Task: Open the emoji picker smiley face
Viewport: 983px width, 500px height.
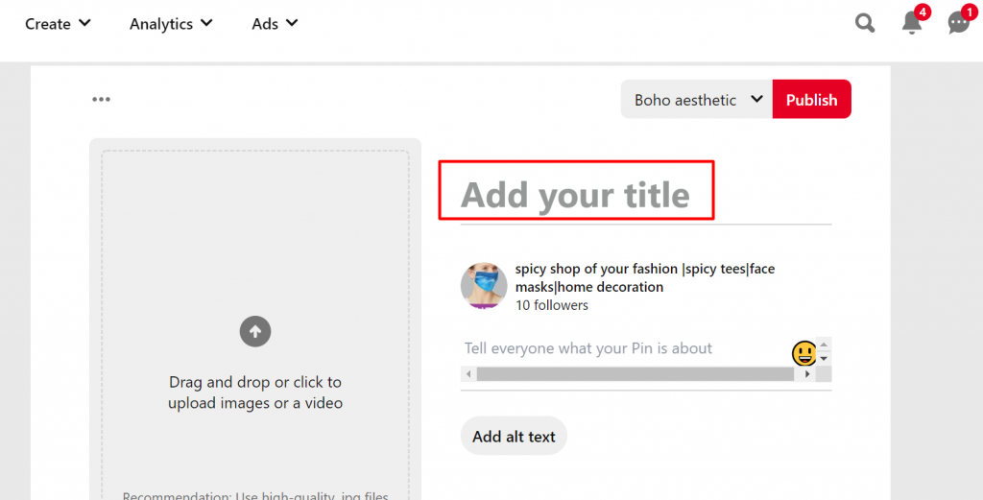Action: pos(804,353)
